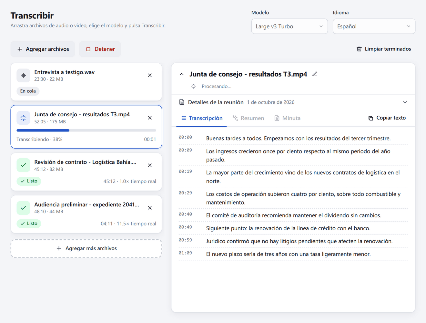Screen dimensions: 426x323
Task: Click the green check icon of Audiencia preliminar
Action: 23,208
